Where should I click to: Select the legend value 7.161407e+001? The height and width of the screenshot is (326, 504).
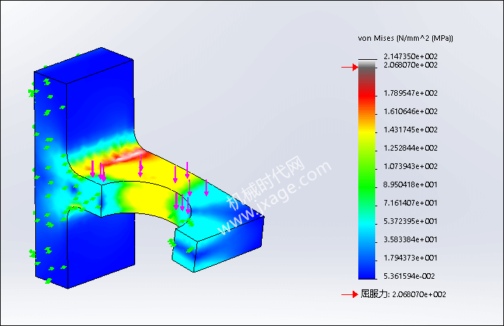410,203
